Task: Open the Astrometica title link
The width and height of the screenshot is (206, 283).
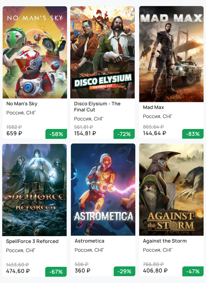Action: coord(89,241)
